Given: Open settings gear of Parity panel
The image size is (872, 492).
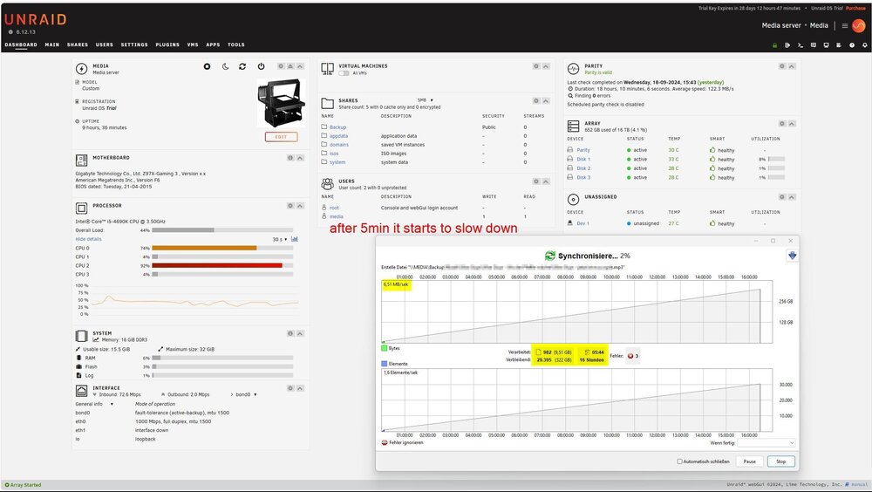Looking at the screenshot, I should click(x=782, y=66).
